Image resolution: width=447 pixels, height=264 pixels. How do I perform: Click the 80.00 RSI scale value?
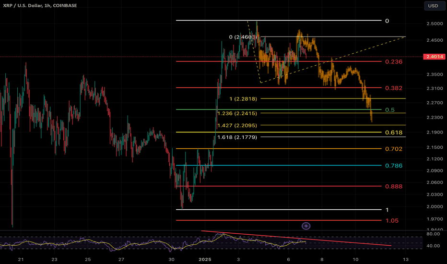433,234
